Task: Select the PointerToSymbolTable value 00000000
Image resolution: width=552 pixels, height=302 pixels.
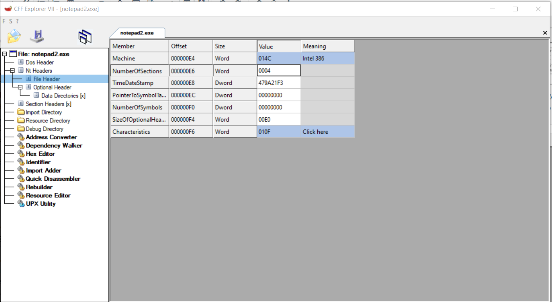Action: [279, 95]
